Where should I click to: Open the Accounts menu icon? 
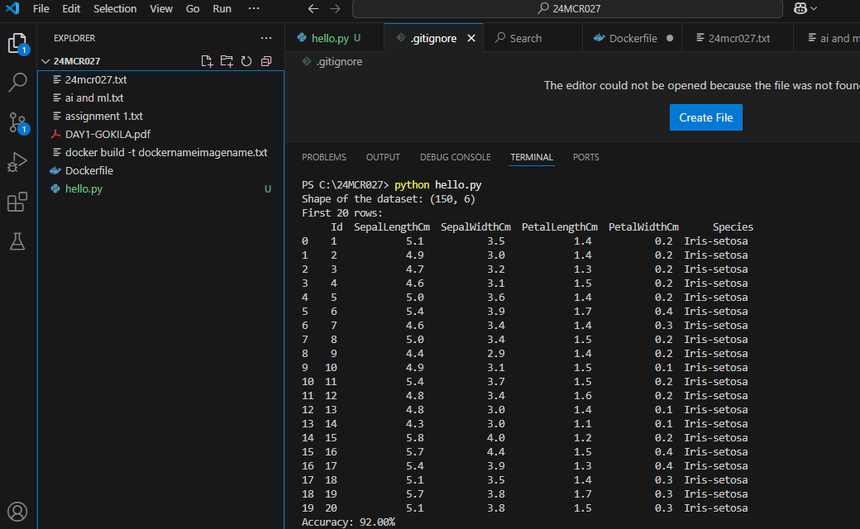[x=17, y=511]
